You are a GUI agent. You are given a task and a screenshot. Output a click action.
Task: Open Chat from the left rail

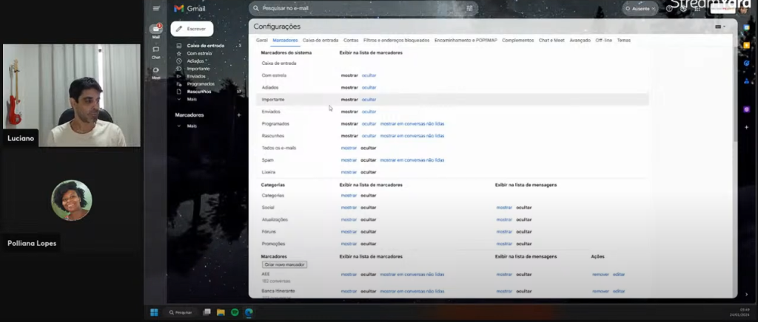pos(155,51)
